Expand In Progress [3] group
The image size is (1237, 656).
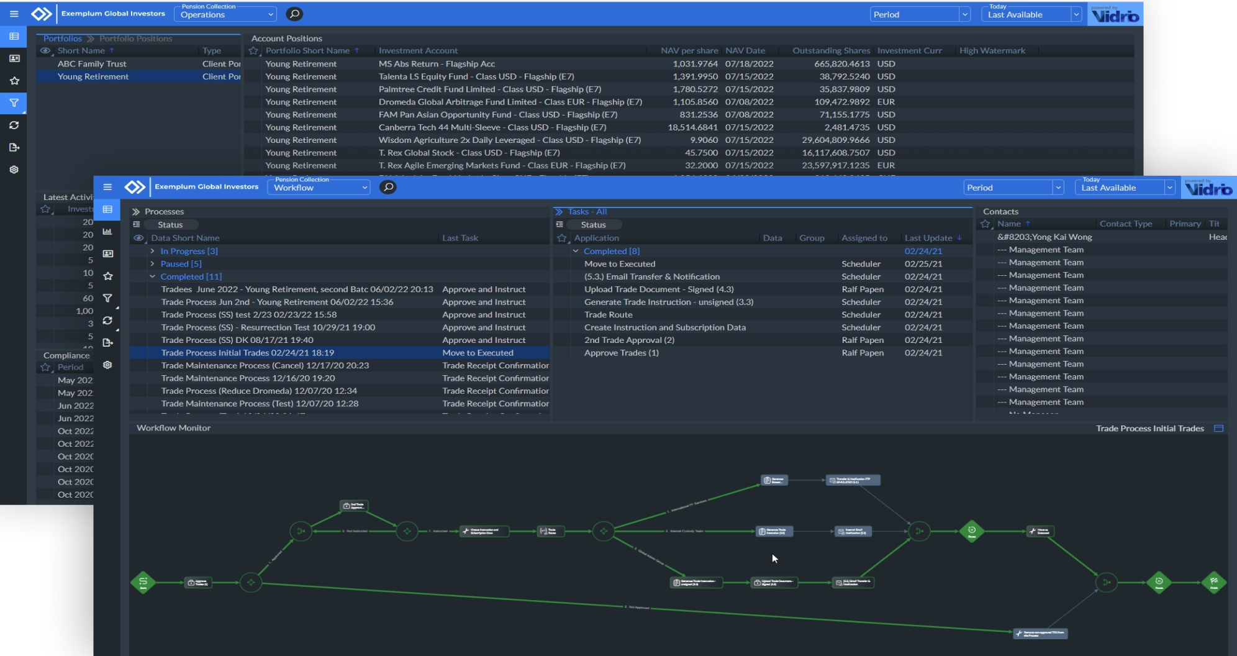pos(153,251)
